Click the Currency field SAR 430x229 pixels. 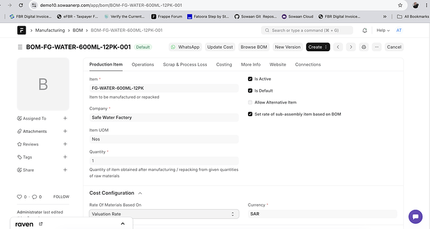coord(323,214)
